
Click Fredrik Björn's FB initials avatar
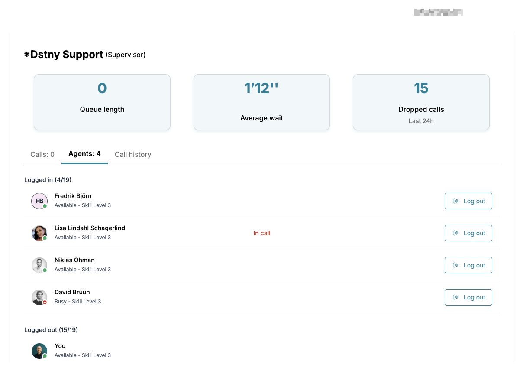click(x=39, y=201)
